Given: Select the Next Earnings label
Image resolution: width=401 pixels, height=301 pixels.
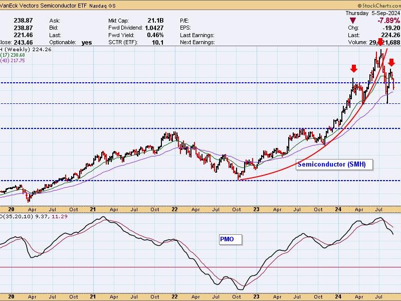Looking at the screenshot, I should coord(197,42).
